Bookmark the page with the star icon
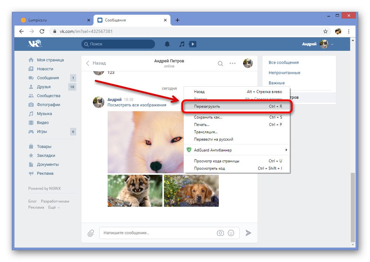The height and width of the screenshot is (262, 370). tap(325, 31)
